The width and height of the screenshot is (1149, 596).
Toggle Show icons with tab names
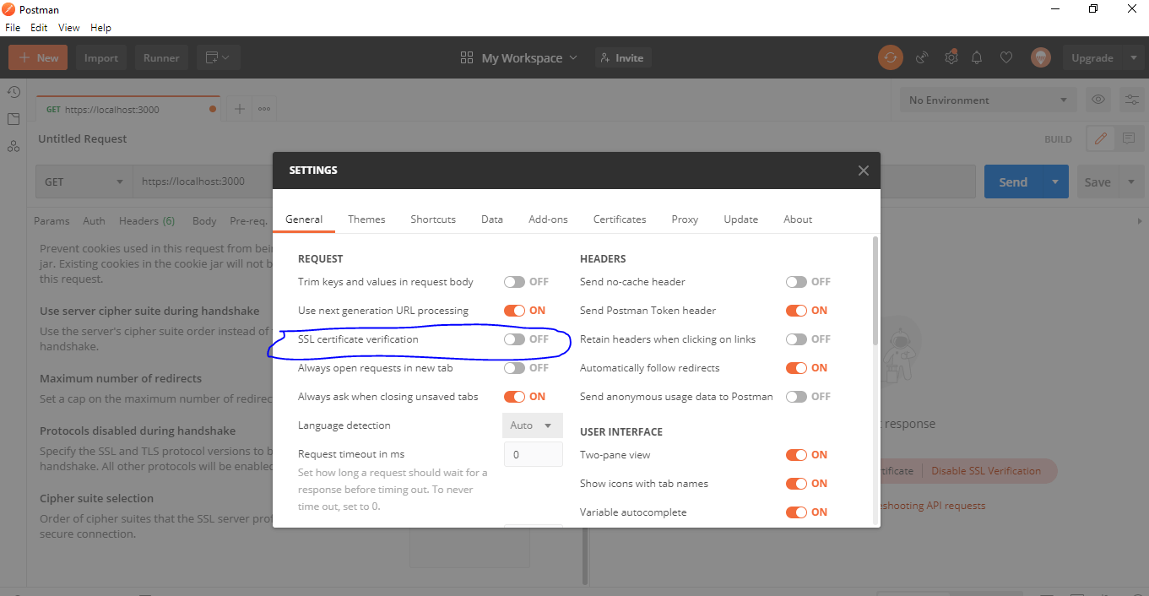(796, 484)
